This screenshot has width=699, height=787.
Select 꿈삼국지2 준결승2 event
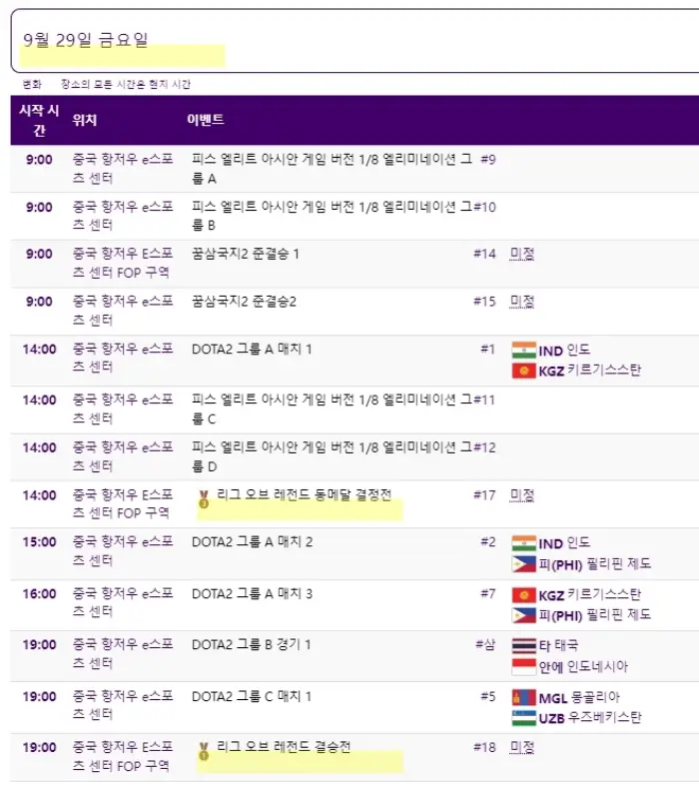pyautogui.click(x=244, y=302)
